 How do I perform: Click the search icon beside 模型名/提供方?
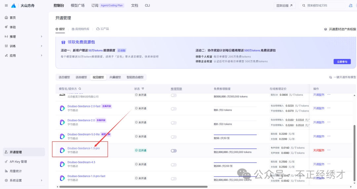80,89
